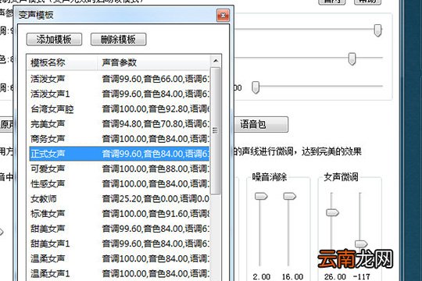
Task: Click parameters cell of 女教师 row
Action: pos(156,199)
